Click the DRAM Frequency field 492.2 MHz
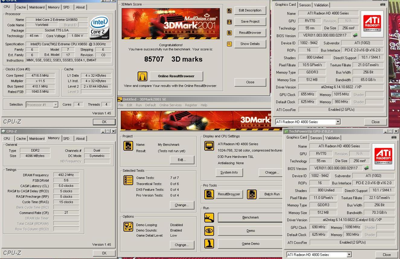Image resolution: width=400 pixels, height=259 pixels. pos(66,175)
